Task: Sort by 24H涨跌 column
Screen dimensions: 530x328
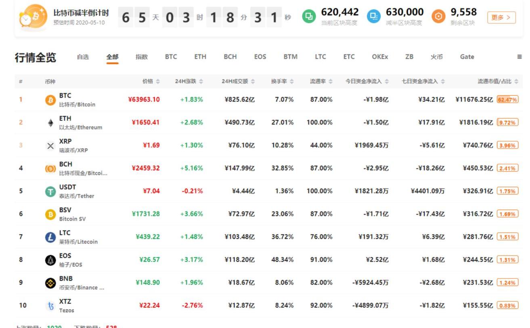Action: (x=189, y=81)
